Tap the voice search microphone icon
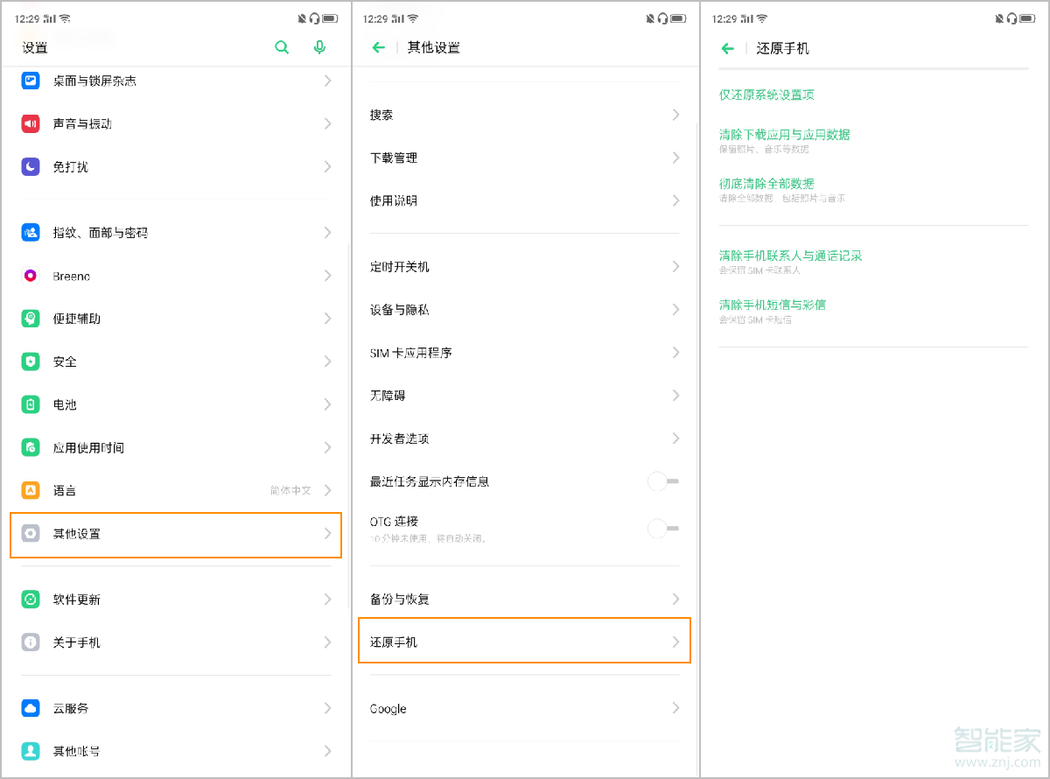The height and width of the screenshot is (779, 1050). tap(319, 47)
